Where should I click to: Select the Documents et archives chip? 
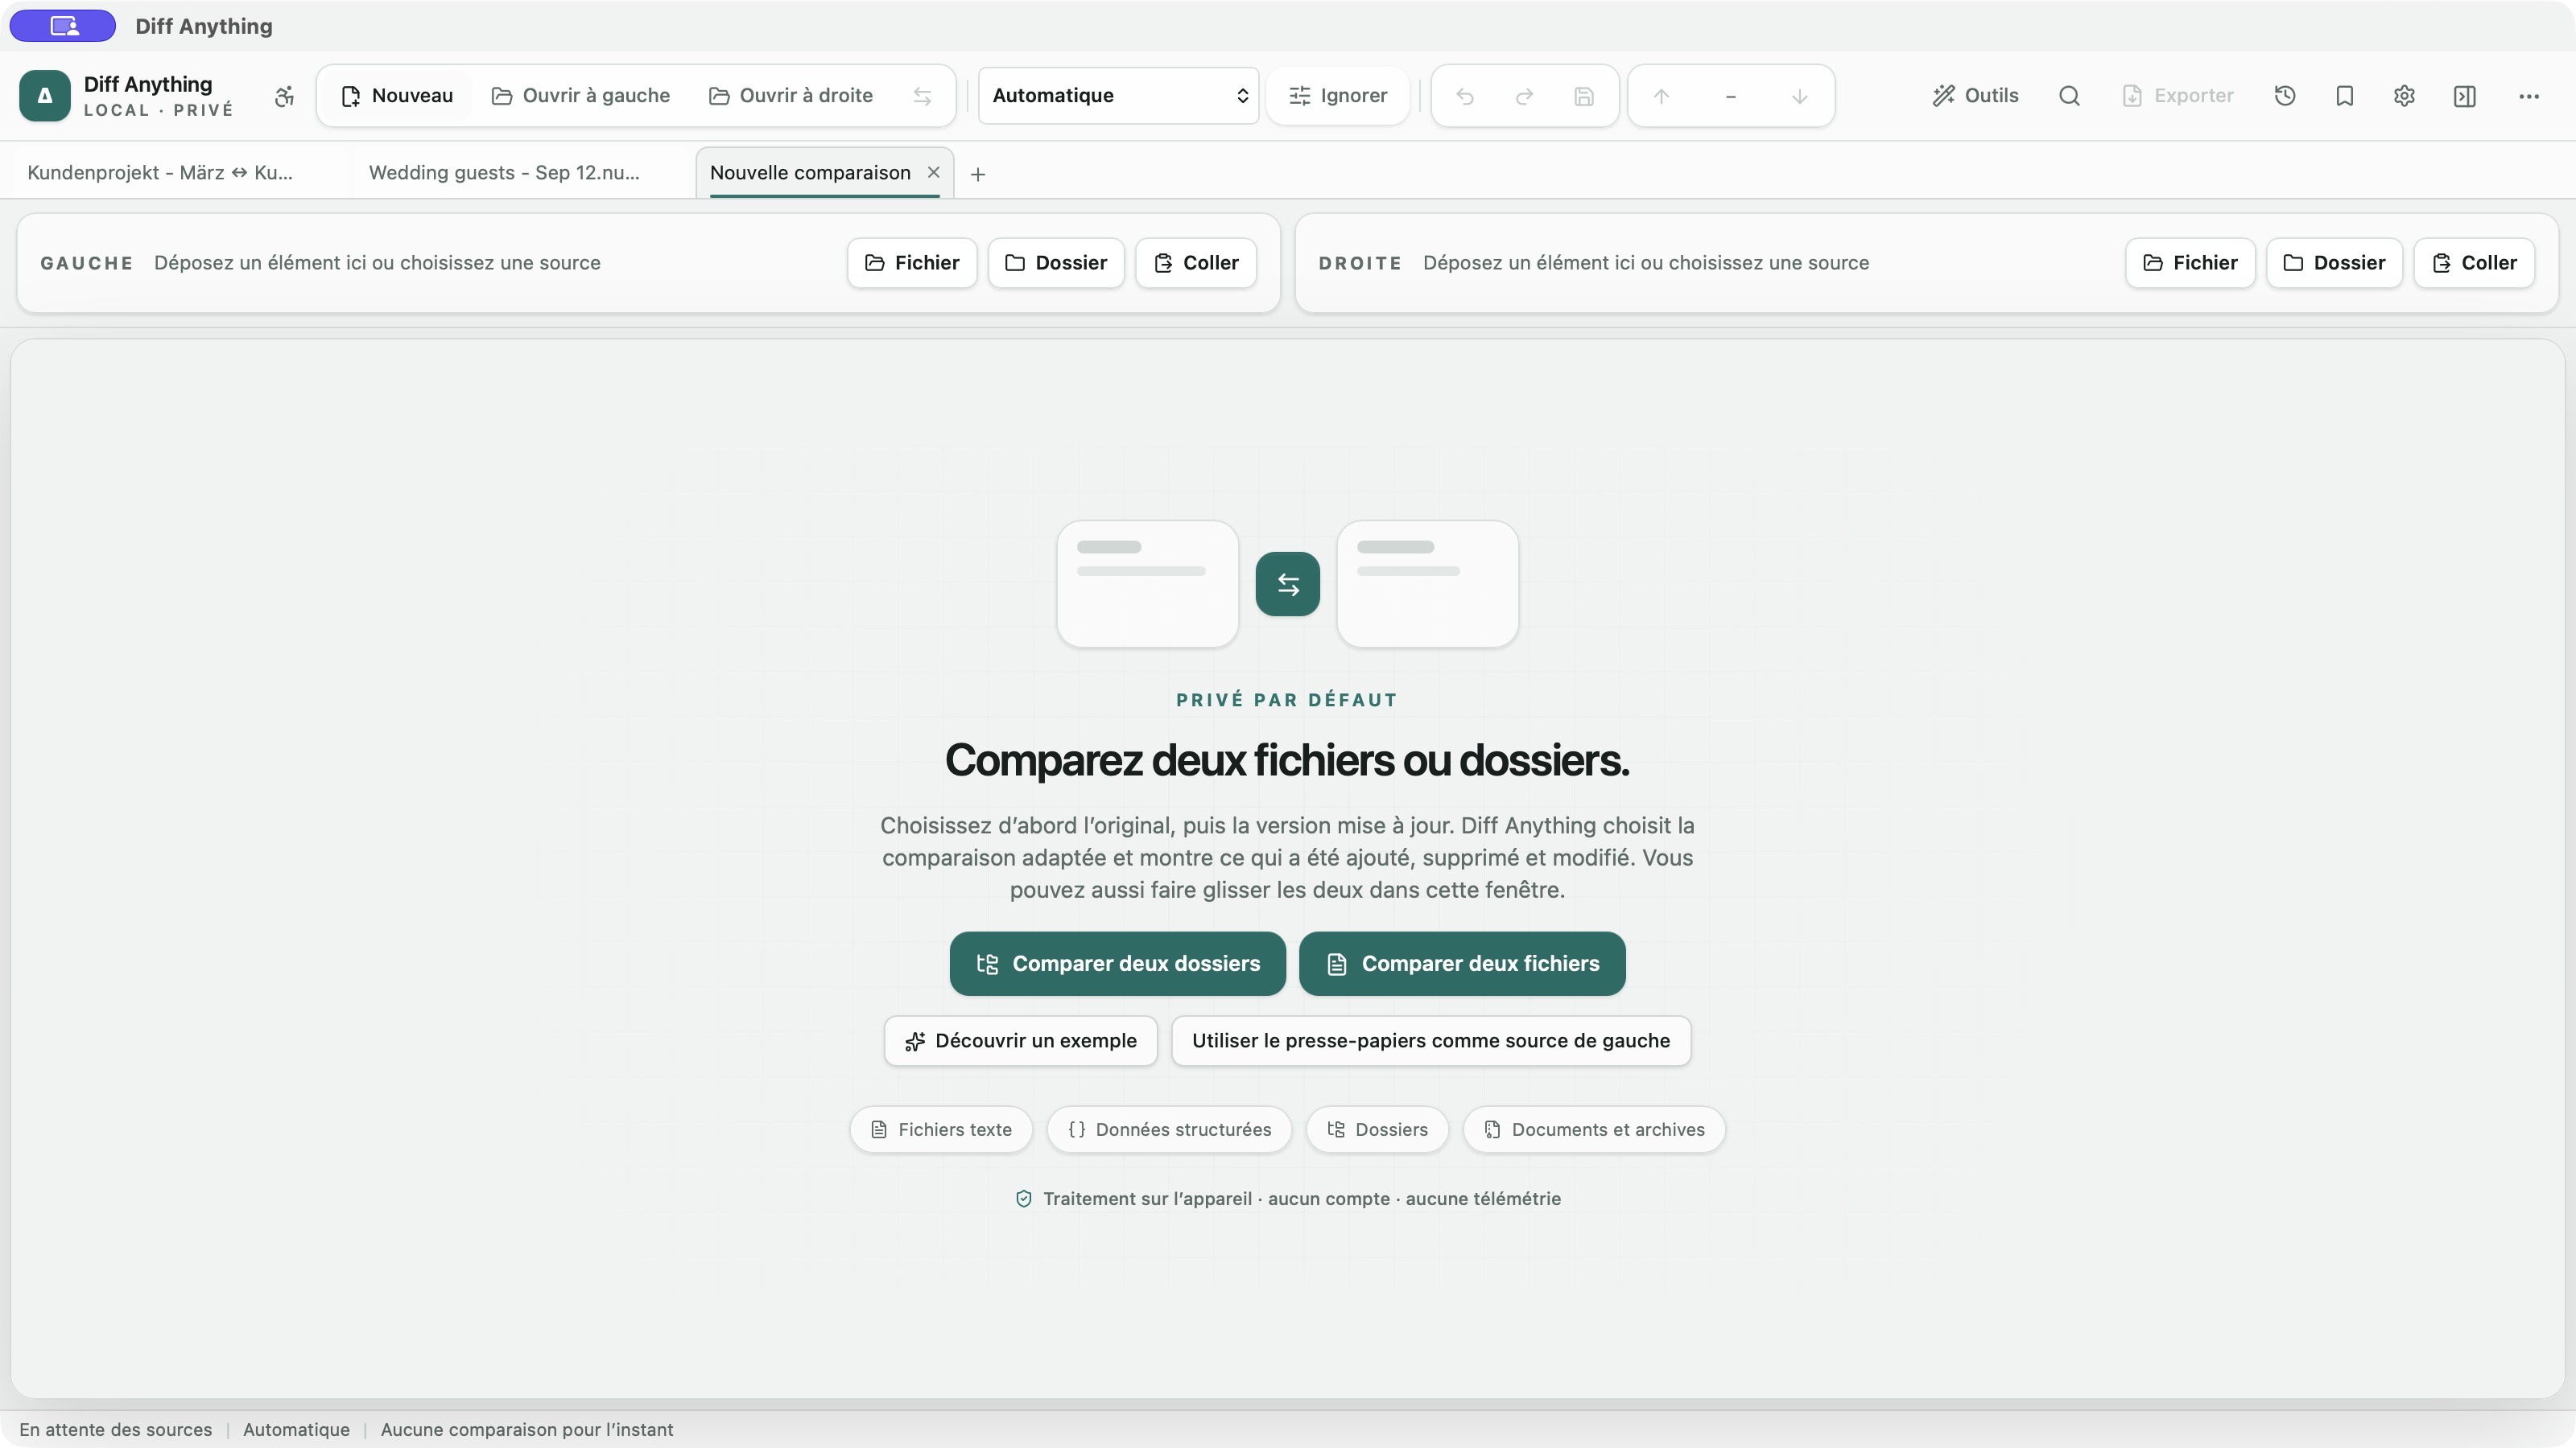(1594, 1129)
